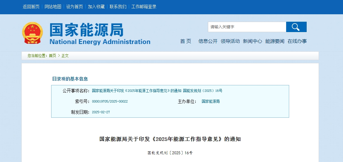The width and height of the screenshot is (343, 162).
Task: Open 能源要闻 navigation item
Action: pos(275,41)
